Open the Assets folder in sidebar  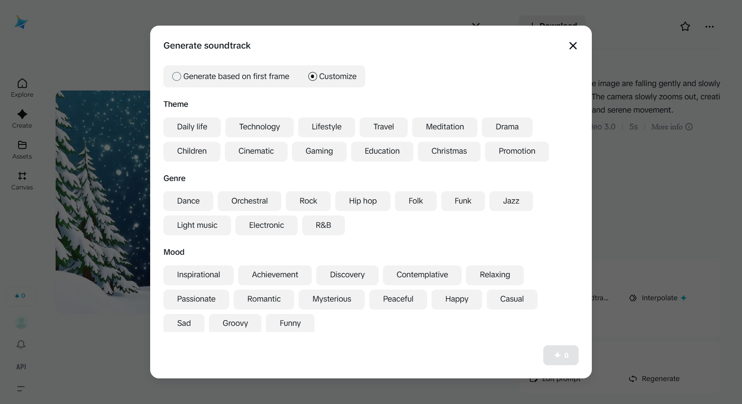[x=22, y=150]
